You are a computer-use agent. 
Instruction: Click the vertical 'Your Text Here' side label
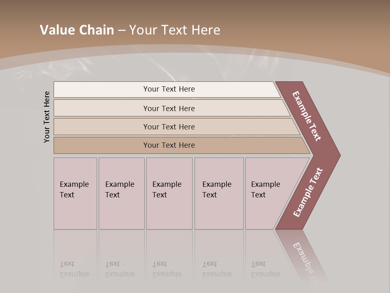47,117
